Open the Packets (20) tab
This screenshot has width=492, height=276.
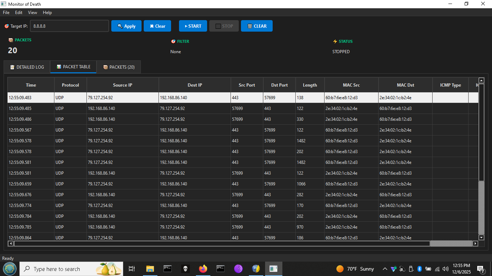118,67
